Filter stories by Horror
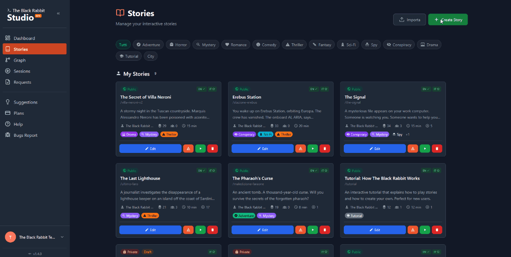The image size is (511, 257). [x=178, y=45]
